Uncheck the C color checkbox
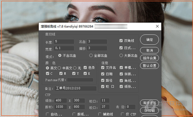The height and width of the screenshot is (117, 193). point(47,74)
